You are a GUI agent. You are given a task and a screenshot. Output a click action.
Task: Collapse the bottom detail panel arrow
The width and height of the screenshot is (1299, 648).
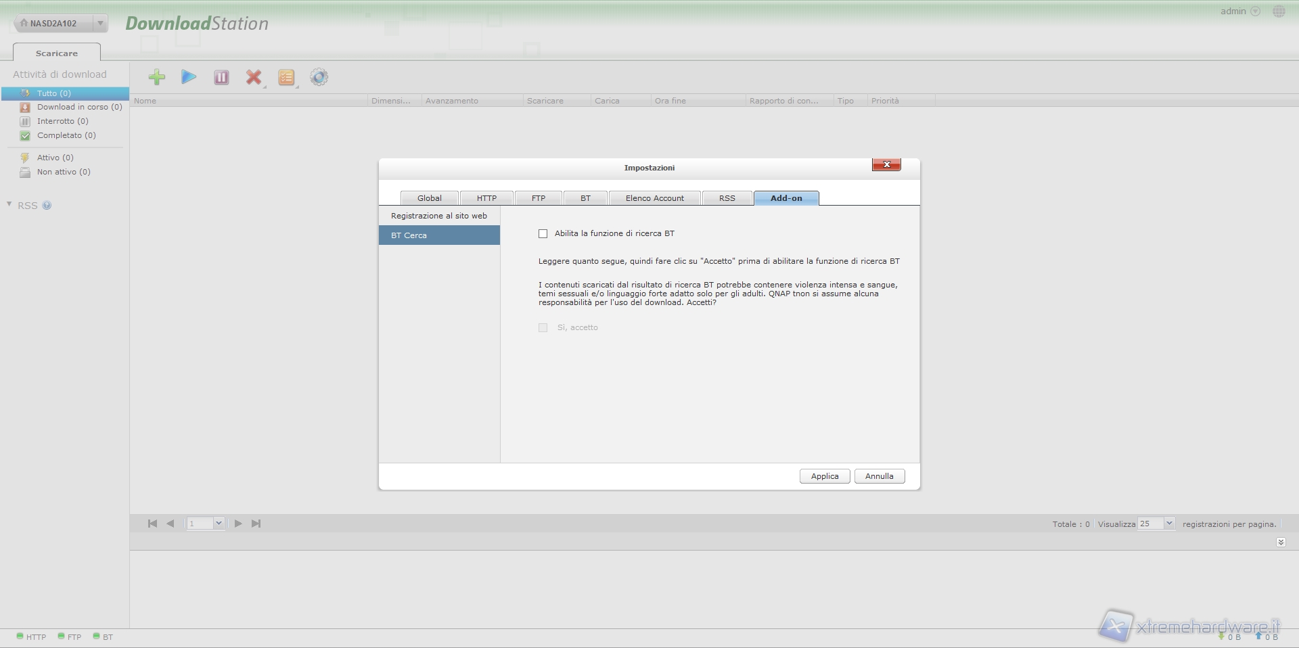point(1280,542)
